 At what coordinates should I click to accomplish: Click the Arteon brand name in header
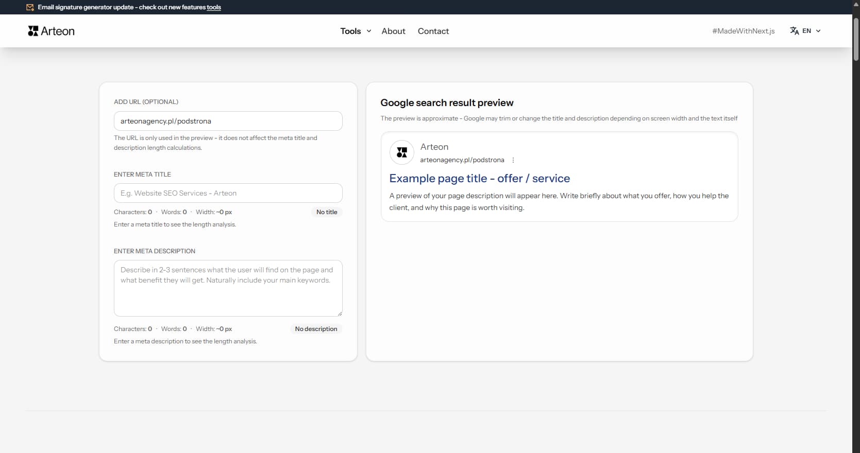coord(58,31)
